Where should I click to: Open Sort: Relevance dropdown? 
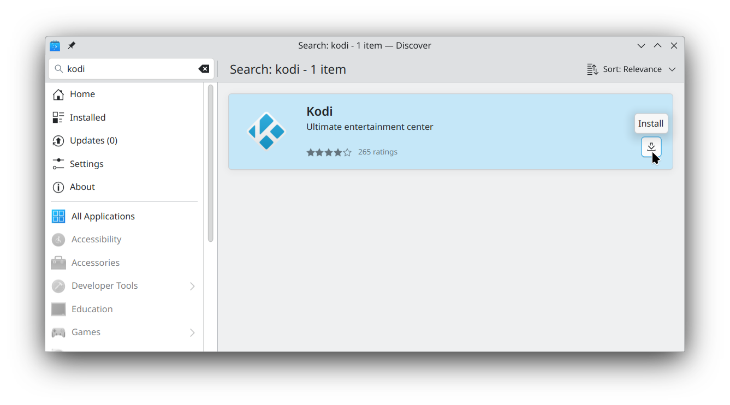632,69
